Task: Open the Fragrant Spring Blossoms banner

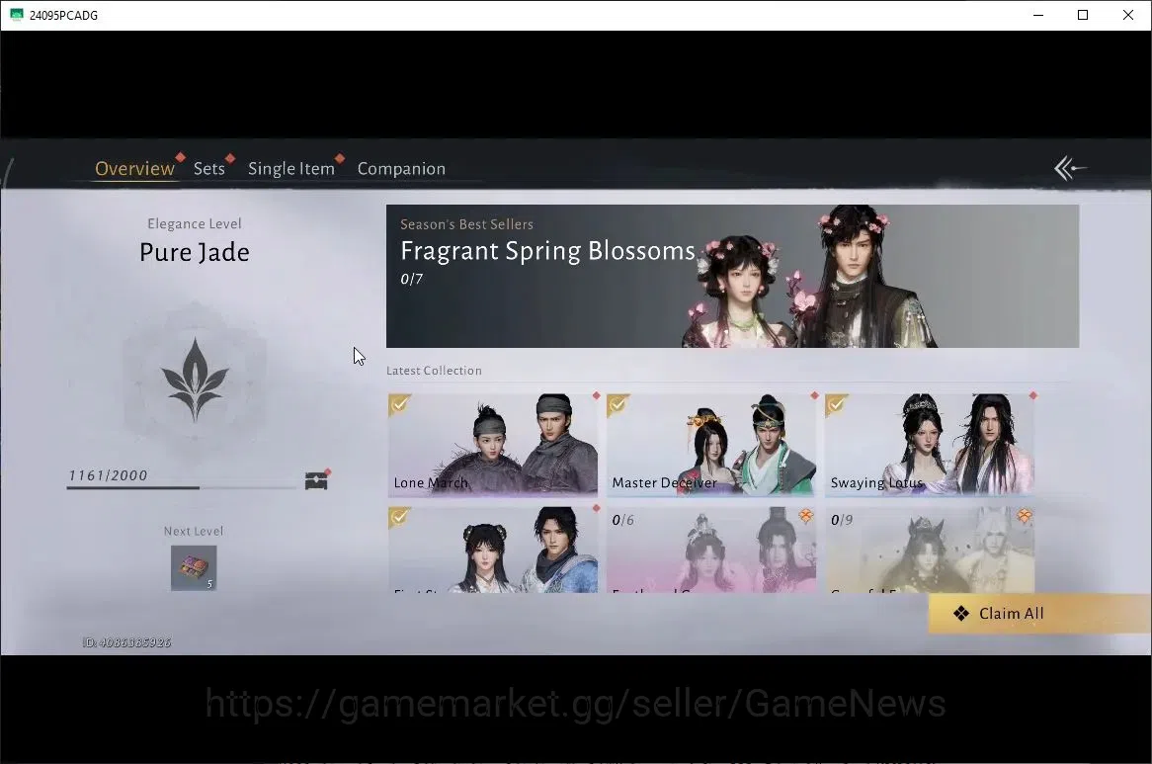Action: pos(732,276)
